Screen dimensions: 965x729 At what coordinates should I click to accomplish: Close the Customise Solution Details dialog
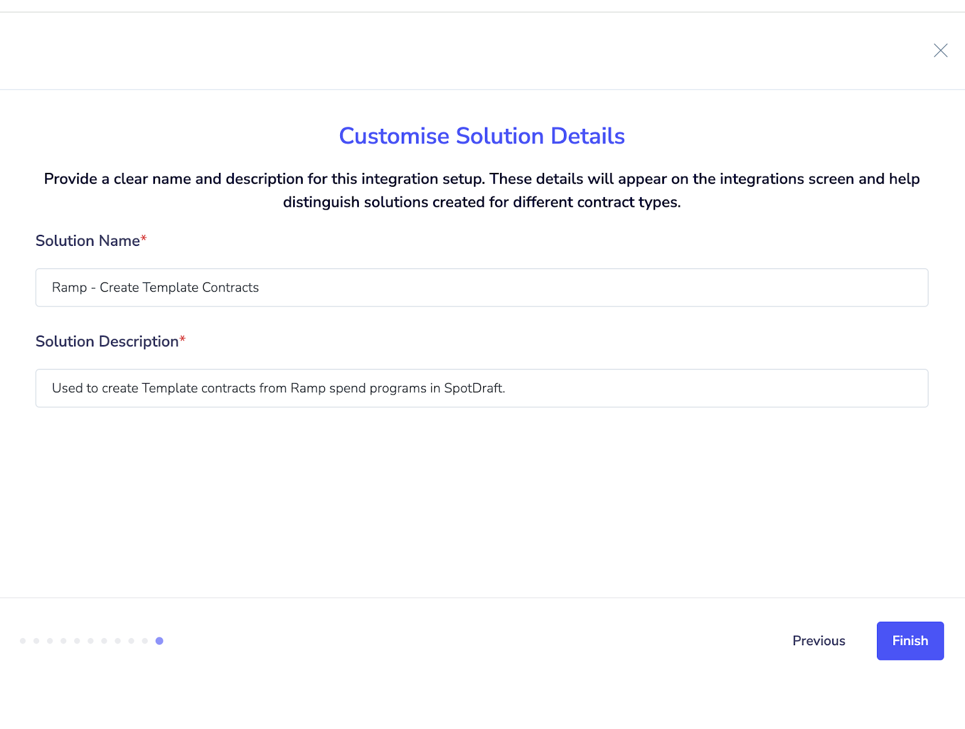(x=940, y=51)
